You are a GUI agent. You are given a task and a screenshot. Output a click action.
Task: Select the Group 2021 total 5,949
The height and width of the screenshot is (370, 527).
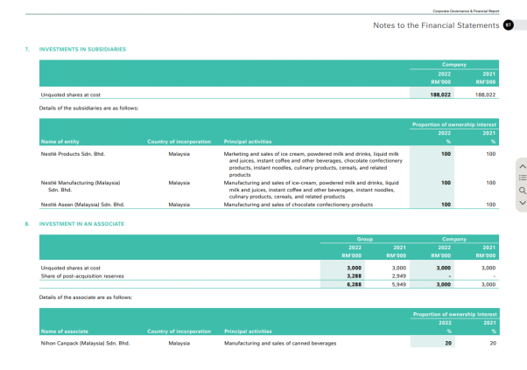click(399, 284)
